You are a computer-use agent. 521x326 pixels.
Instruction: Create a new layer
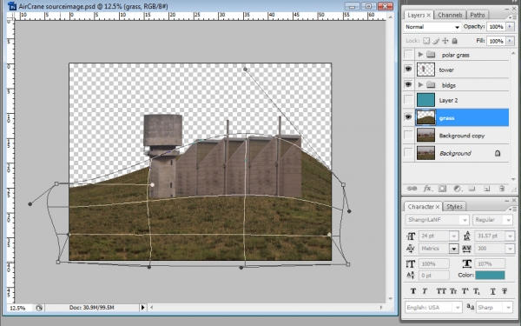click(487, 189)
